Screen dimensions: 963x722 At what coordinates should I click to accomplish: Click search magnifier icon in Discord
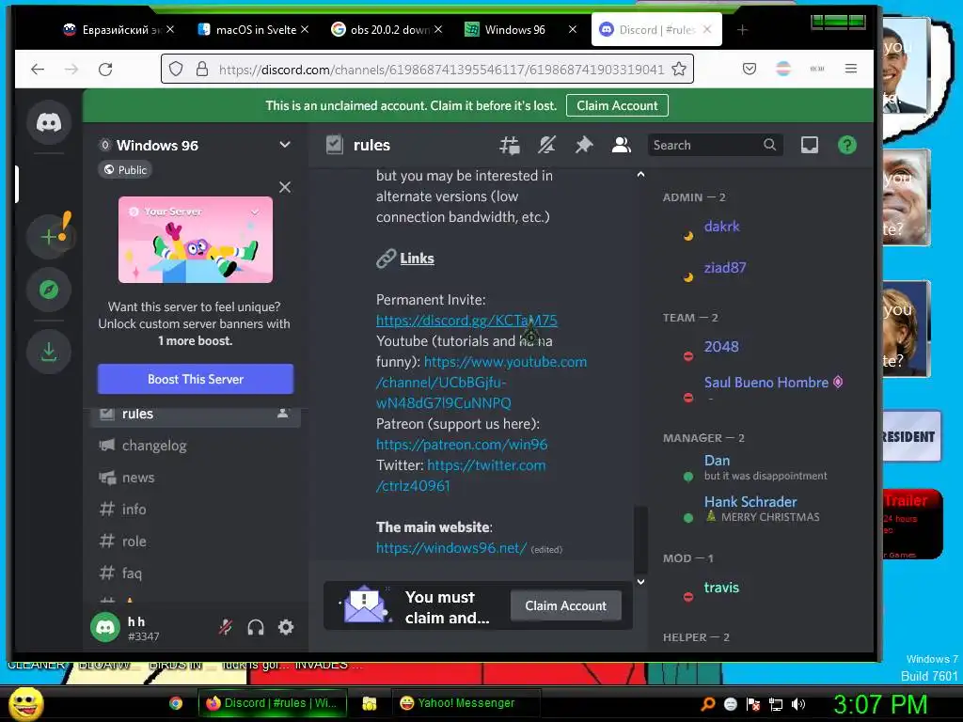click(769, 145)
